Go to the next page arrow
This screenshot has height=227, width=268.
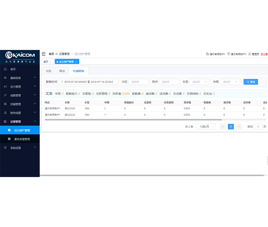click(239, 127)
